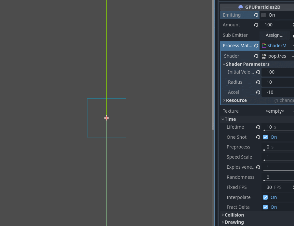The height and width of the screenshot is (226, 294).
Task: Click the GPUParticles2D cloud icon
Action: click(240, 7)
